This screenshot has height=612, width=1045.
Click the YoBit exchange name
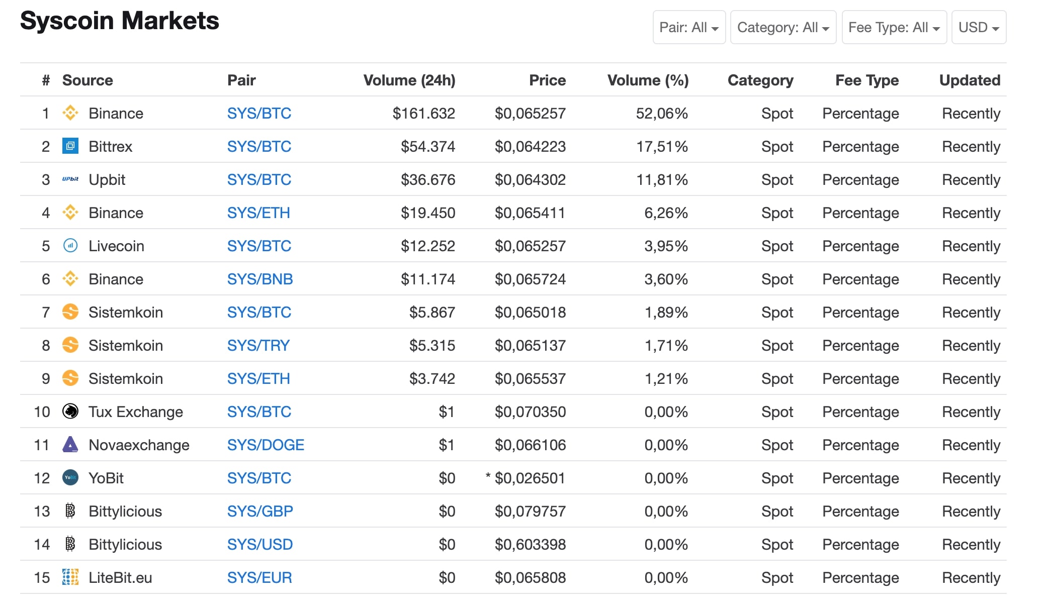click(x=106, y=478)
